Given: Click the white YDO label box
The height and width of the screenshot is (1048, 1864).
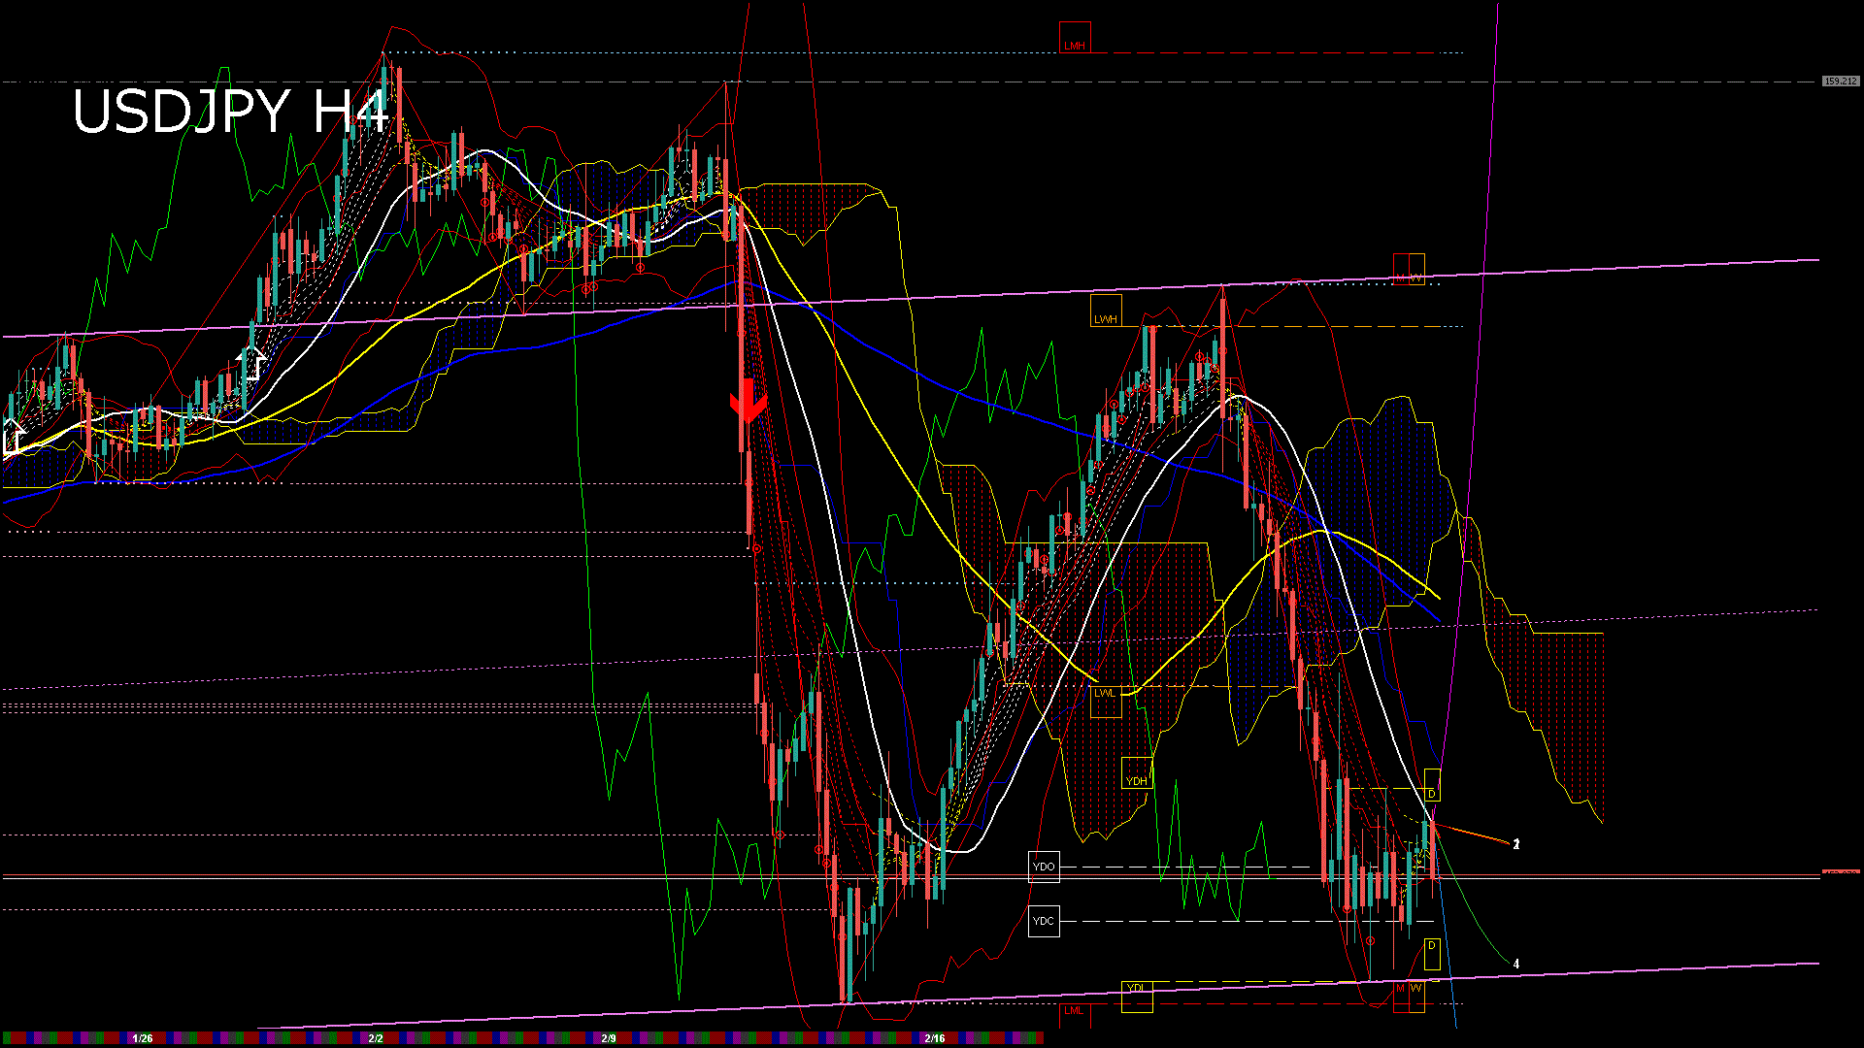Looking at the screenshot, I should tap(1044, 867).
